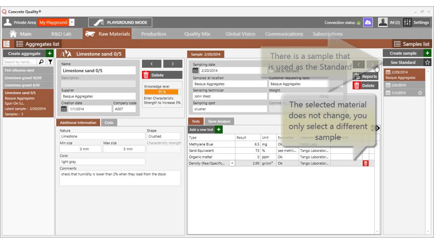Click the Concrete Quality app logo
The height and width of the screenshot is (244, 434).
pyautogui.click(x=4, y=11)
